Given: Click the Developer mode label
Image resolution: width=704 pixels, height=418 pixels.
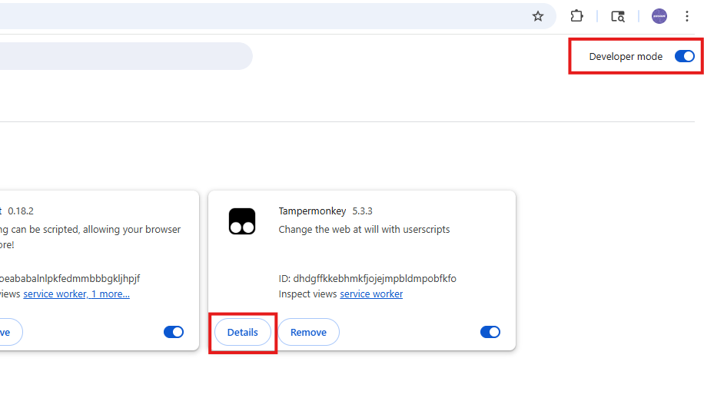Looking at the screenshot, I should [626, 57].
